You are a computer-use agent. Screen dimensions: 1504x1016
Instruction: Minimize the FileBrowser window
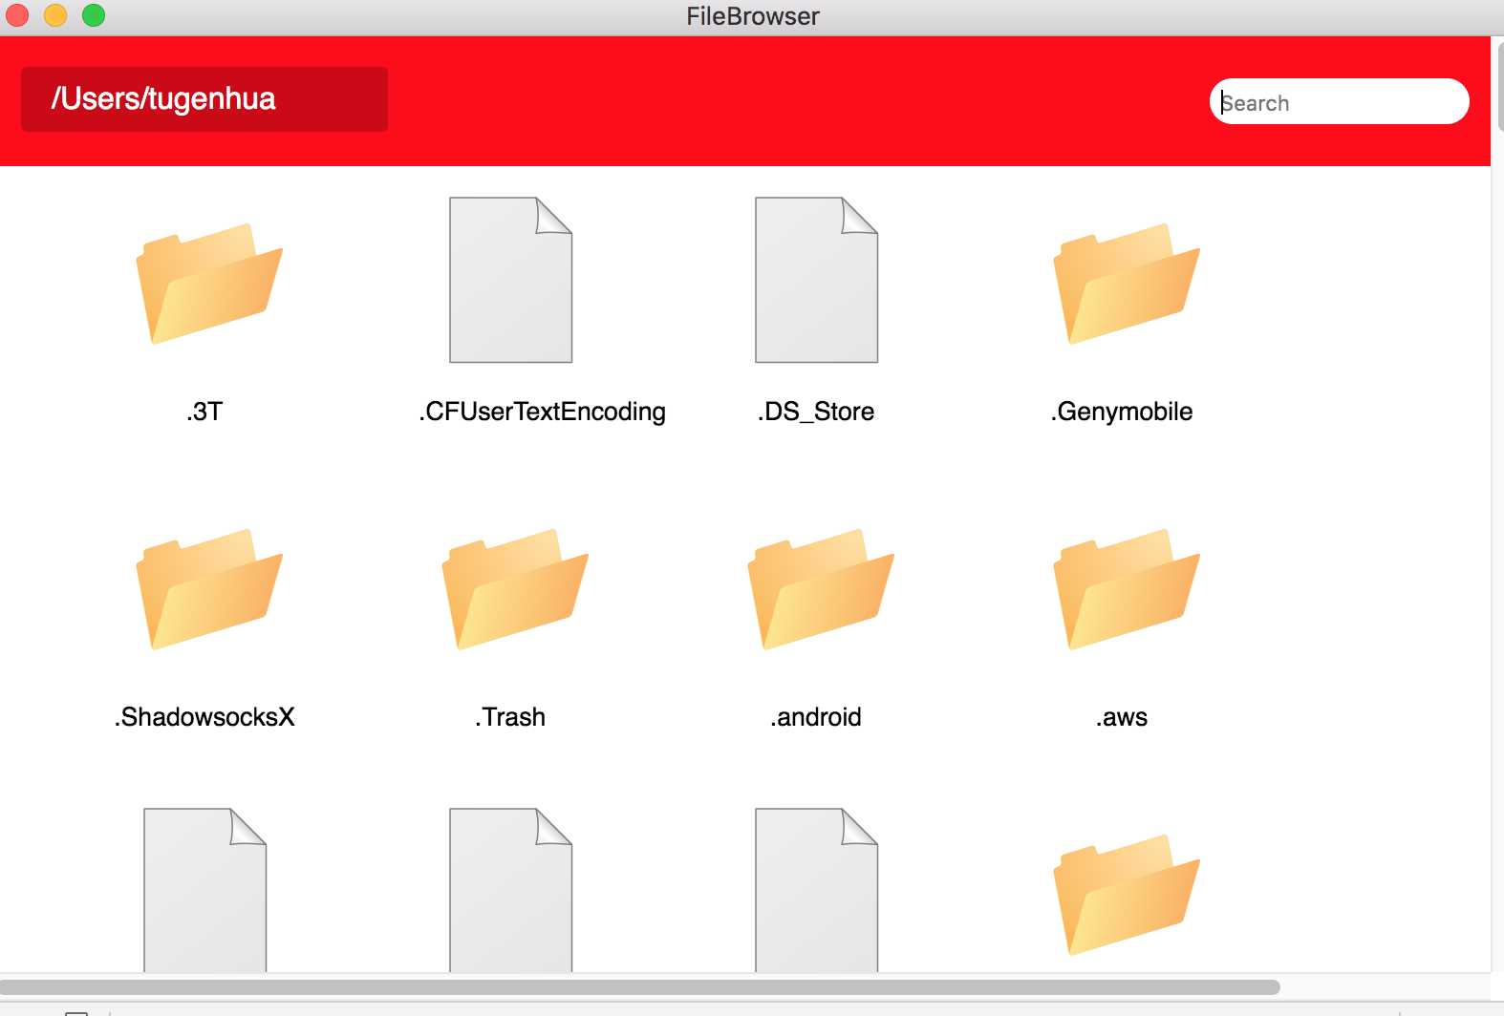(55, 15)
